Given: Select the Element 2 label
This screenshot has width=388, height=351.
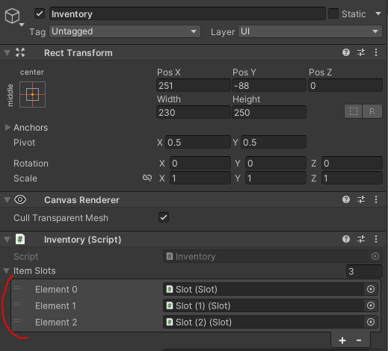Looking at the screenshot, I should pos(56,323).
